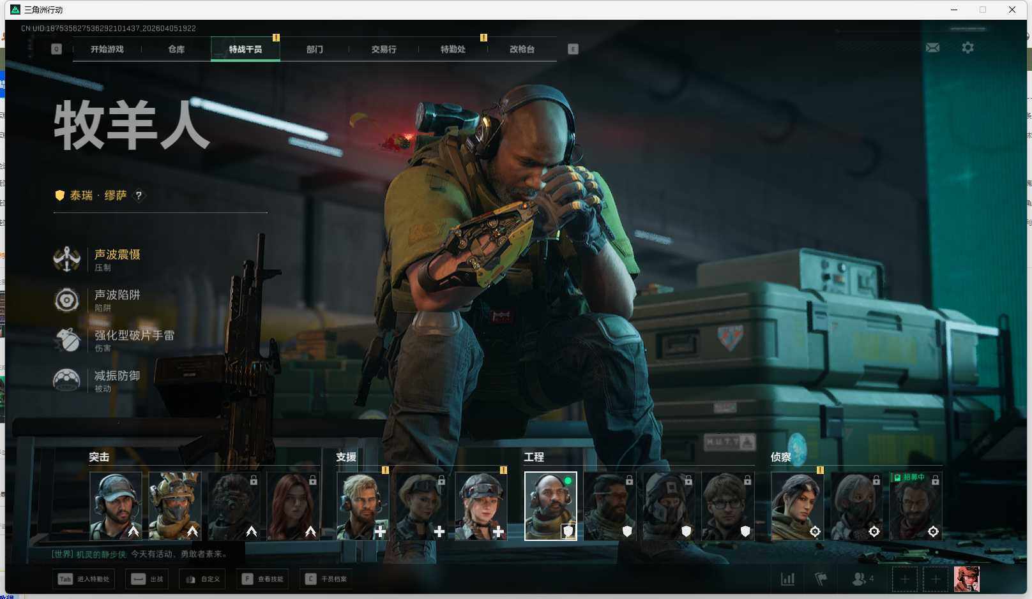The image size is (1032, 599).
Task: Open the 开始游戏 tab
Action: click(x=107, y=49)
